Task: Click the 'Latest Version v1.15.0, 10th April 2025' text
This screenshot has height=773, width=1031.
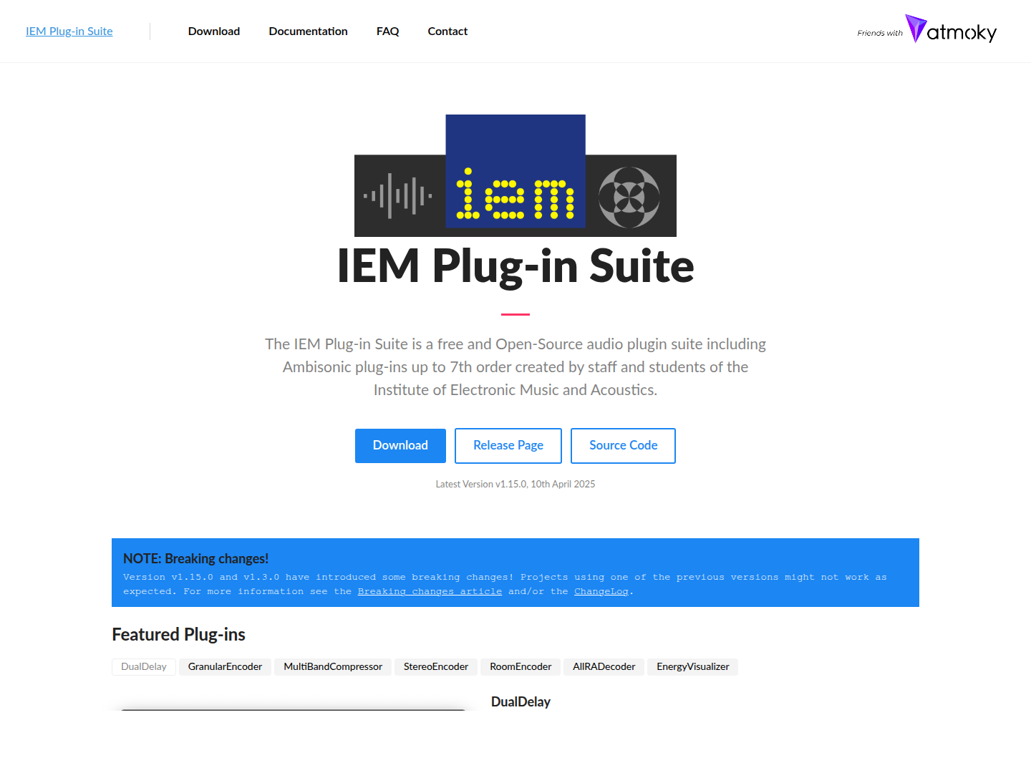Action: 515,484
